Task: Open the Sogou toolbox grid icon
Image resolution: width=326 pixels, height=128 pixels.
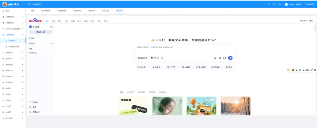Action: point(315,70)
